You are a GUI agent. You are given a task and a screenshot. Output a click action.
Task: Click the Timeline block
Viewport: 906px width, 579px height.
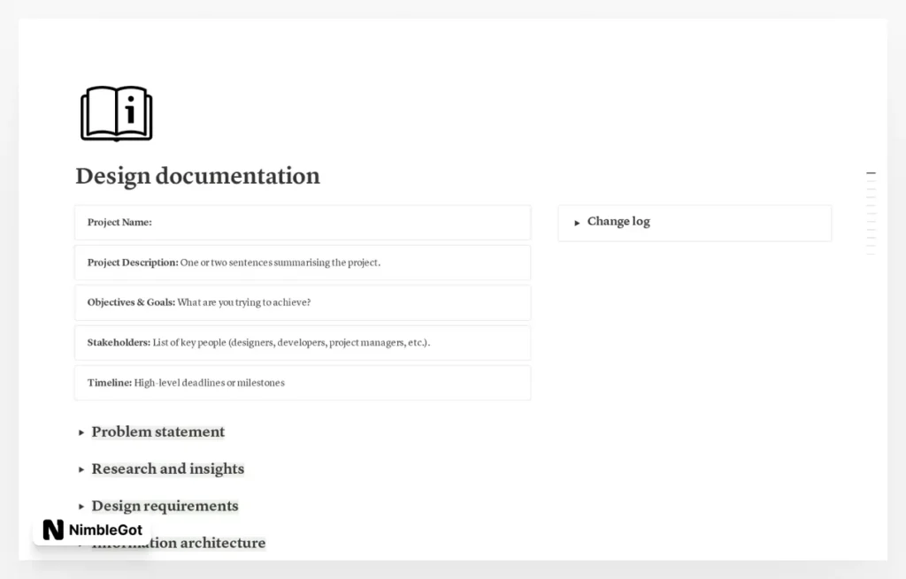pos(302,383)
